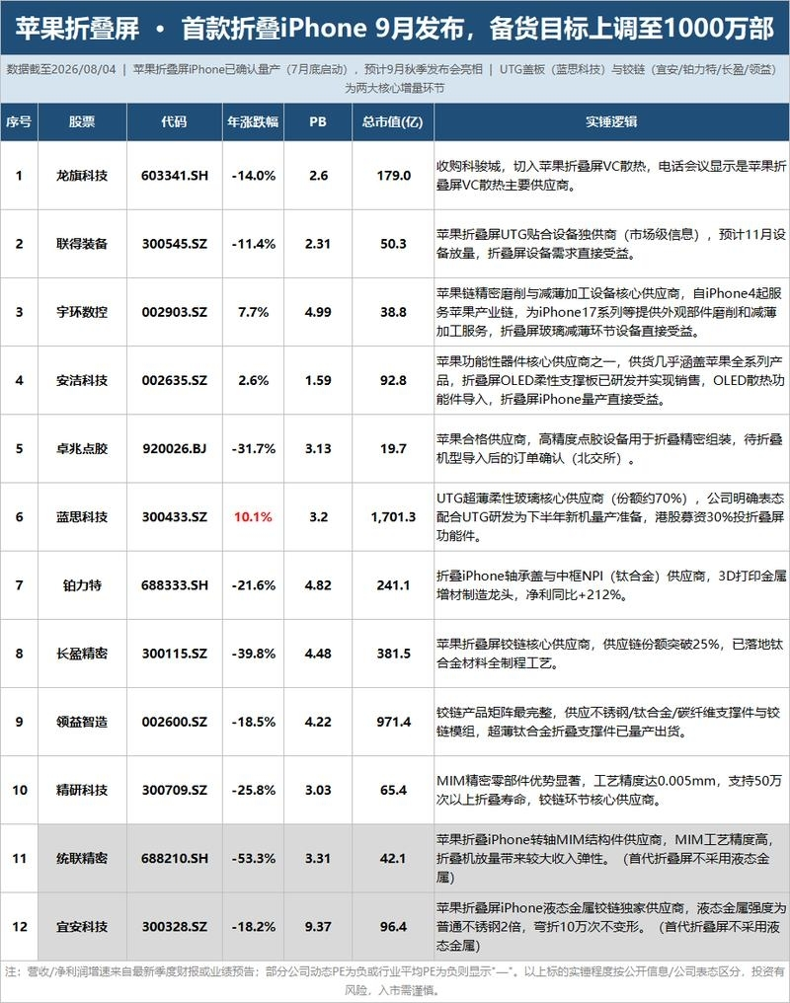
Task: Select stock code 300545.SZ
Action: click(x=175, y=244)
